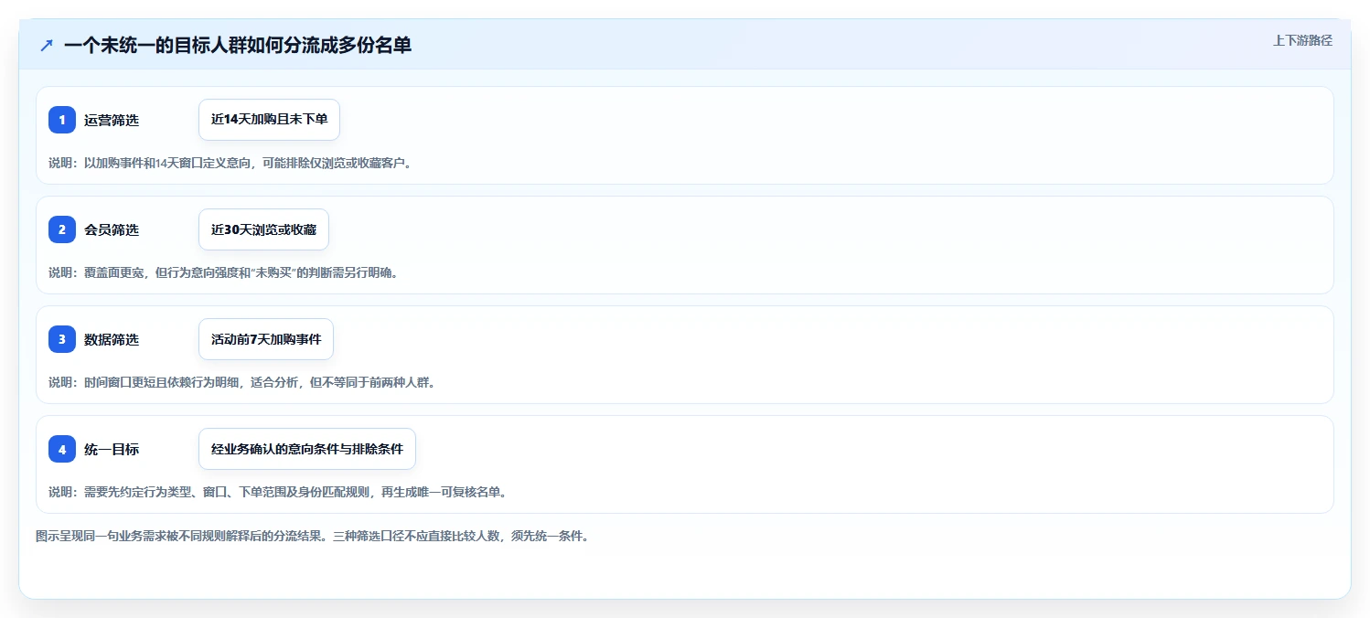Click the 统一目标 label
The image size is (1370, 618).
coord(112,449)
